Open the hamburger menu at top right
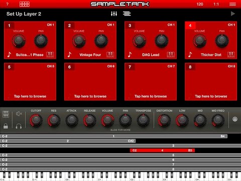Image resolution: width=241 pixels, height=181 pixels. (232, 4)
